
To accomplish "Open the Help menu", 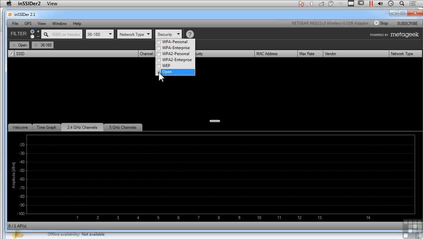I will tap(77, 23).
